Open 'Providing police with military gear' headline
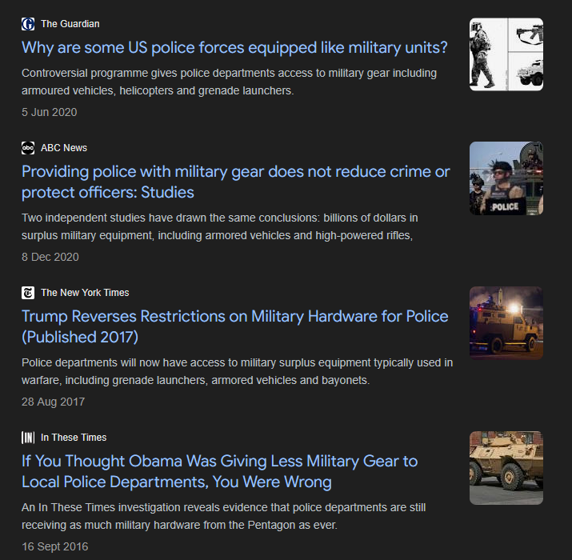Viewport: 572px width, 560px height. coord(236,182)
